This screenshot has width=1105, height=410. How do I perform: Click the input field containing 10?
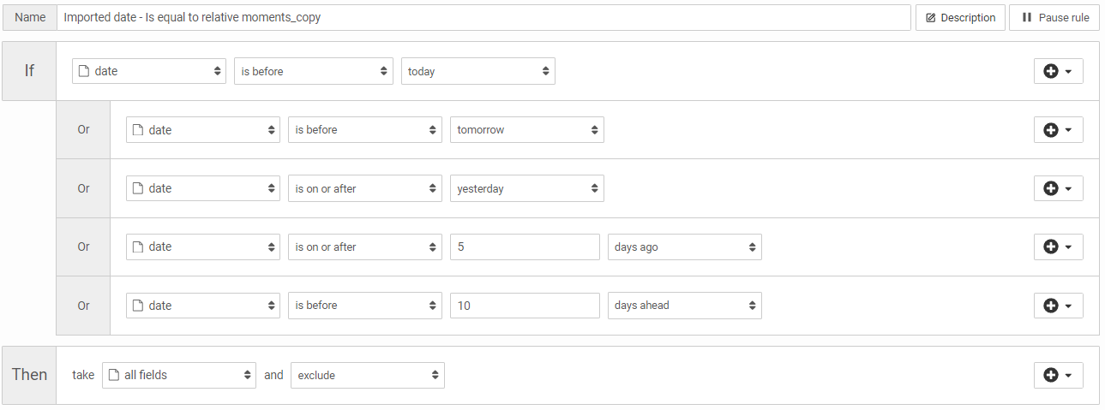525,306
